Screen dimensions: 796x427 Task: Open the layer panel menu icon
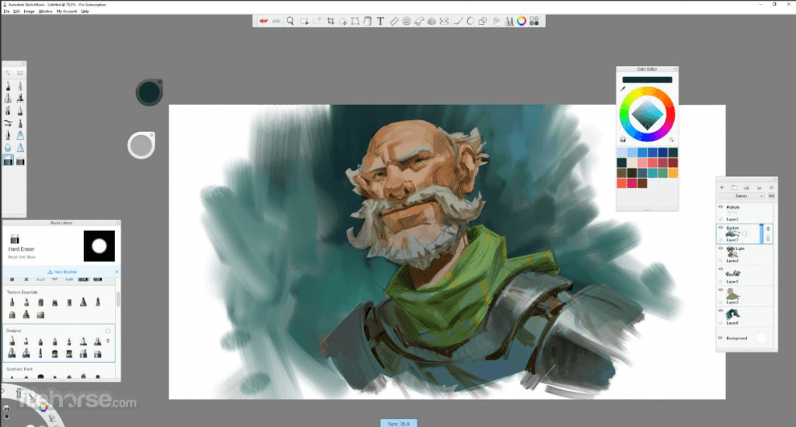point(771,187)
